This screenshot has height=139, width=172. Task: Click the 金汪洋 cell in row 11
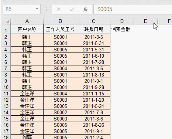pyautogui.click(x=27, y=94)
